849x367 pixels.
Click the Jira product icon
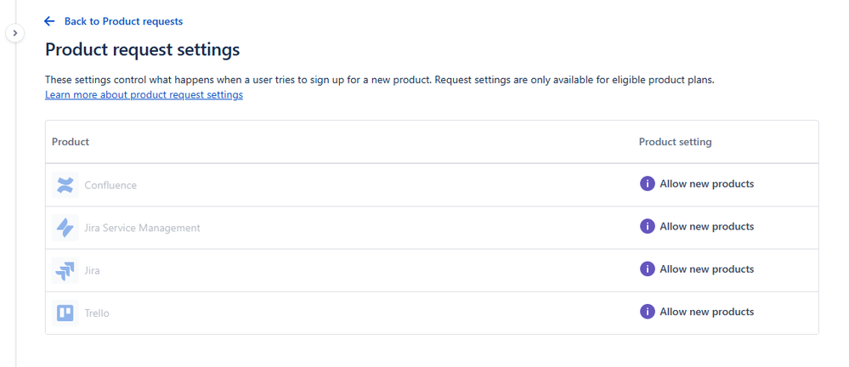tap(65, 270)
